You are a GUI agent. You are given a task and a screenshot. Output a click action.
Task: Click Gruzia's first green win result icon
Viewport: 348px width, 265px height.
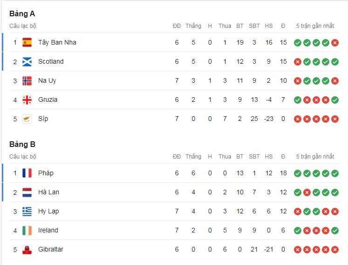pos(297,99)
